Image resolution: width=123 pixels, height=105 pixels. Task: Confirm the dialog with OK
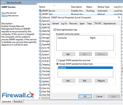click(85, 96)
